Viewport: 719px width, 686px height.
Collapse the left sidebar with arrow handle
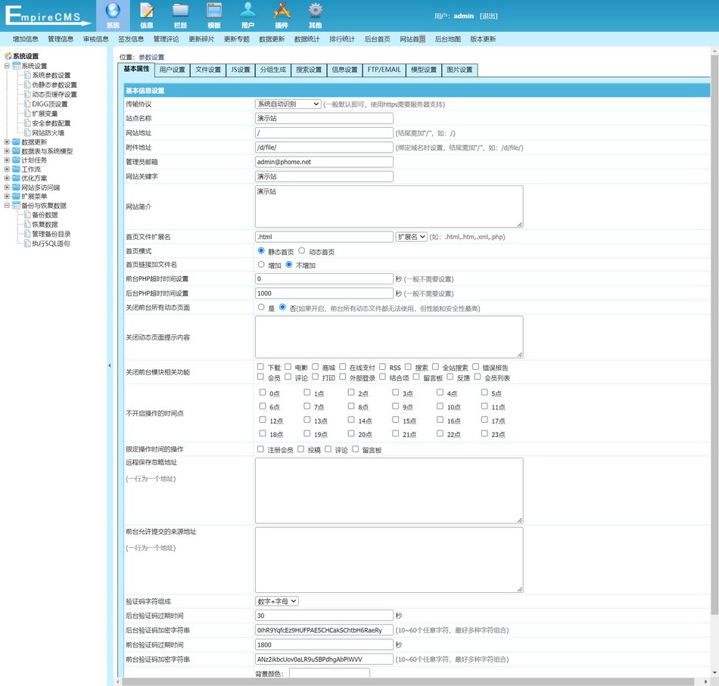(x=110, y=365)
